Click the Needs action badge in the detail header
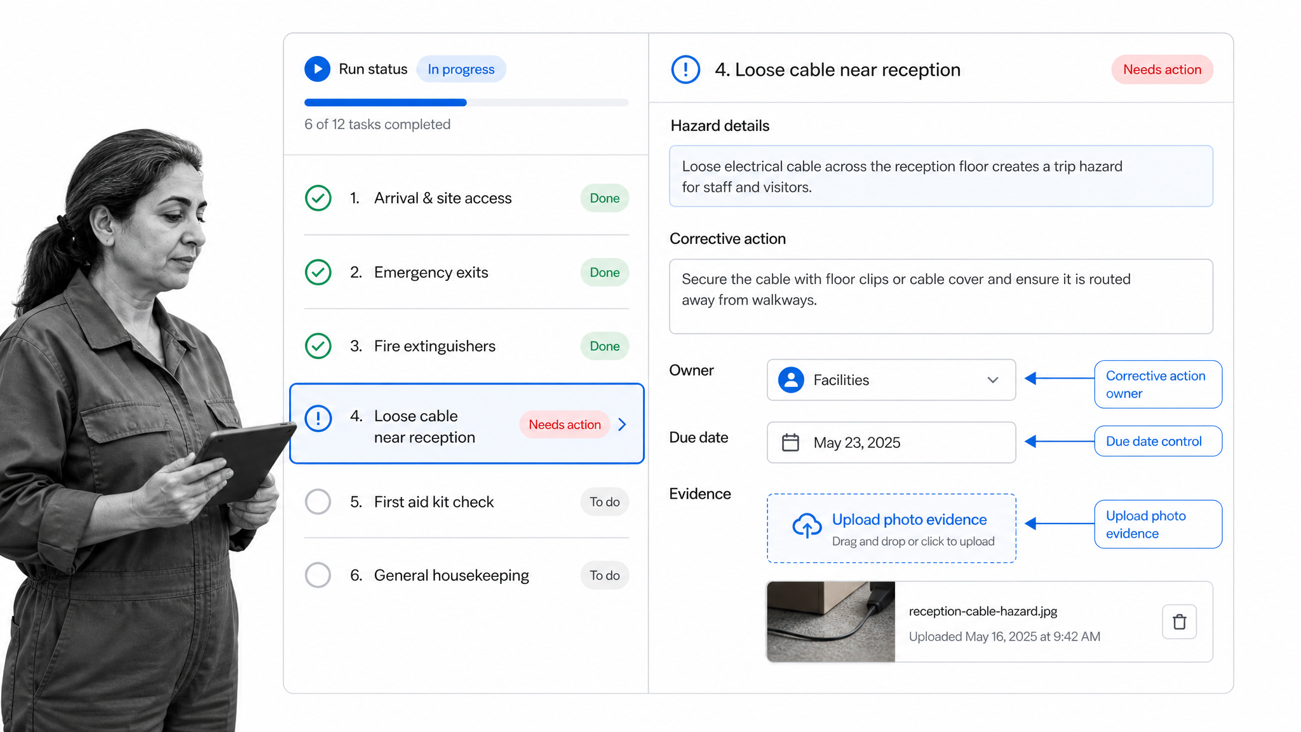1301x732 pixels. pyautogui.click(x=1162, y=69)
